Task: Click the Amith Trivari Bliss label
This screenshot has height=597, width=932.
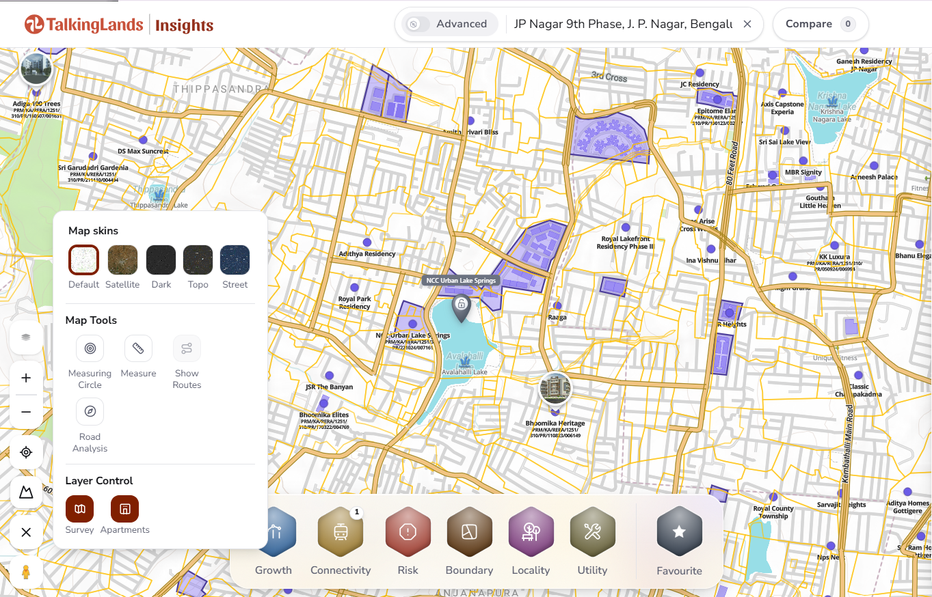Action: click(470, 132)
